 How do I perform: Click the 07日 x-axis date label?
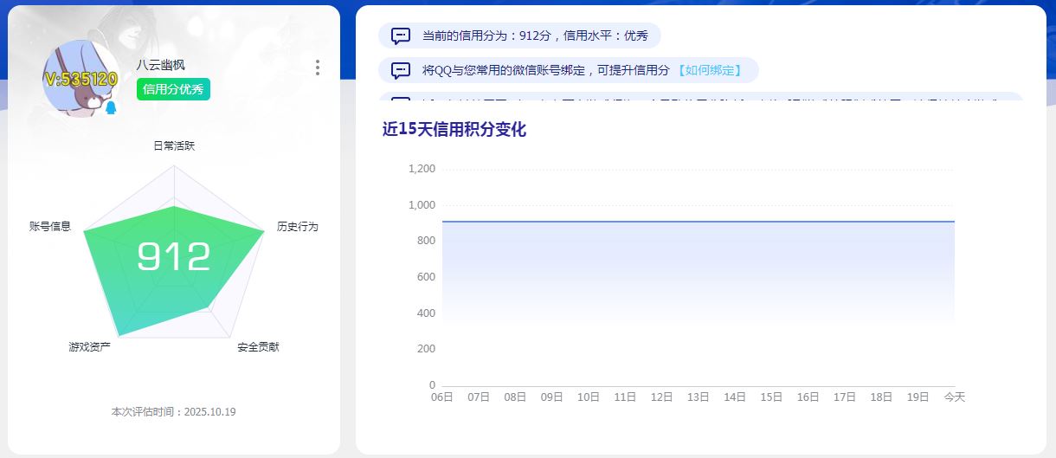[479, 397]
